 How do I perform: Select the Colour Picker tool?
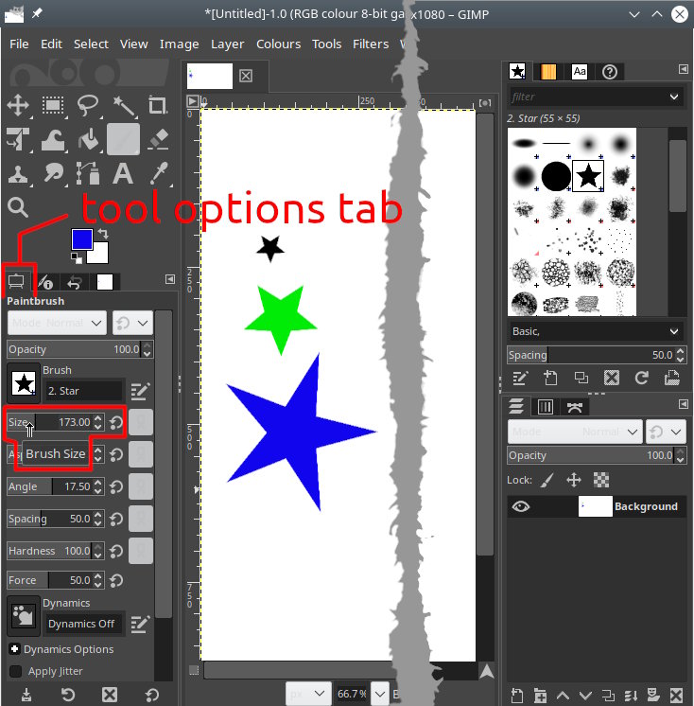[x=157, y=173]
